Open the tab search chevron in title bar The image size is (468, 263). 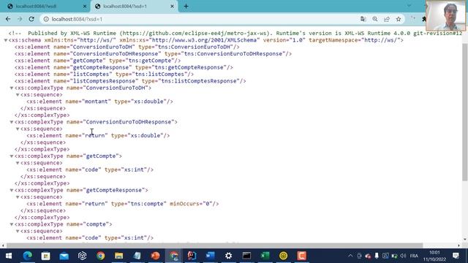tap(409, 6)
